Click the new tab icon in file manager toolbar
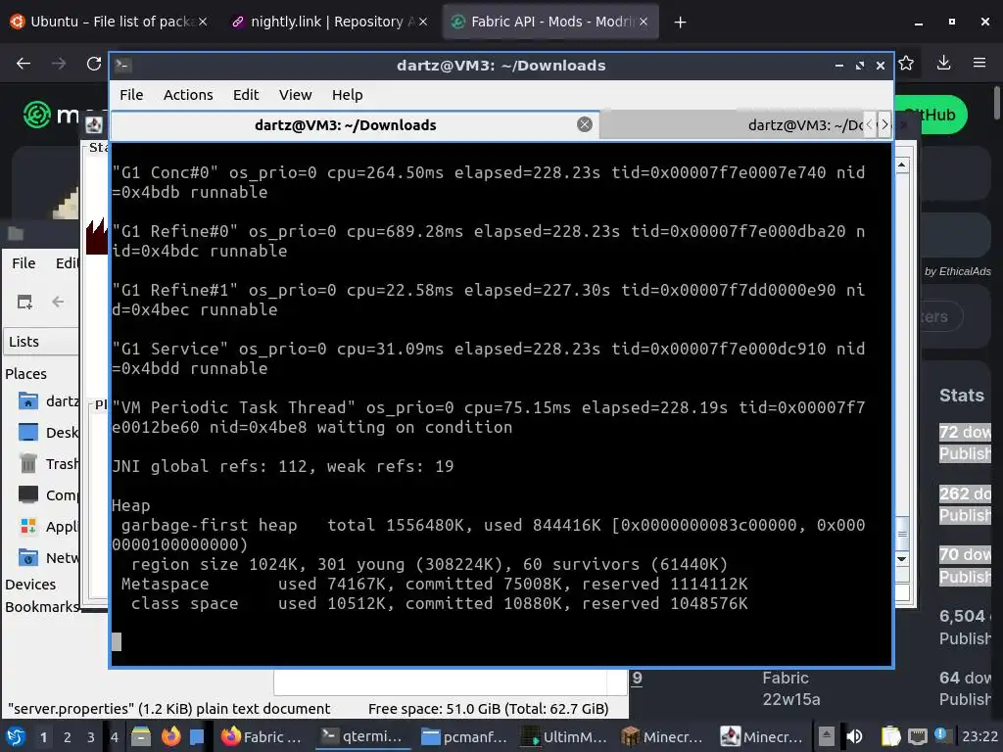 point(24,302)
